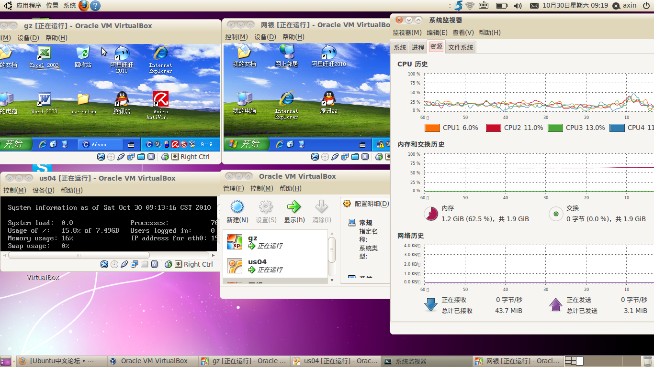Viewport: 654px width, 367px height.
Task: Select us04 VM in VirtualBox list
Action: [x=275, y=266]
